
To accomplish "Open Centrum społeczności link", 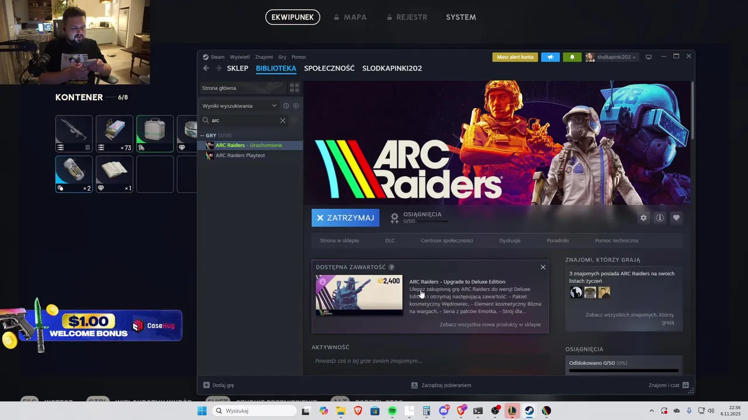I will pyautogui.click(x=447, y=240).
